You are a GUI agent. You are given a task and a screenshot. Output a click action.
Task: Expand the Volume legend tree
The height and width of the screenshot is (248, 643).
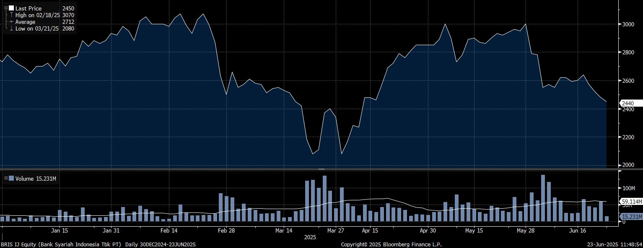click(x=6, y=178)
